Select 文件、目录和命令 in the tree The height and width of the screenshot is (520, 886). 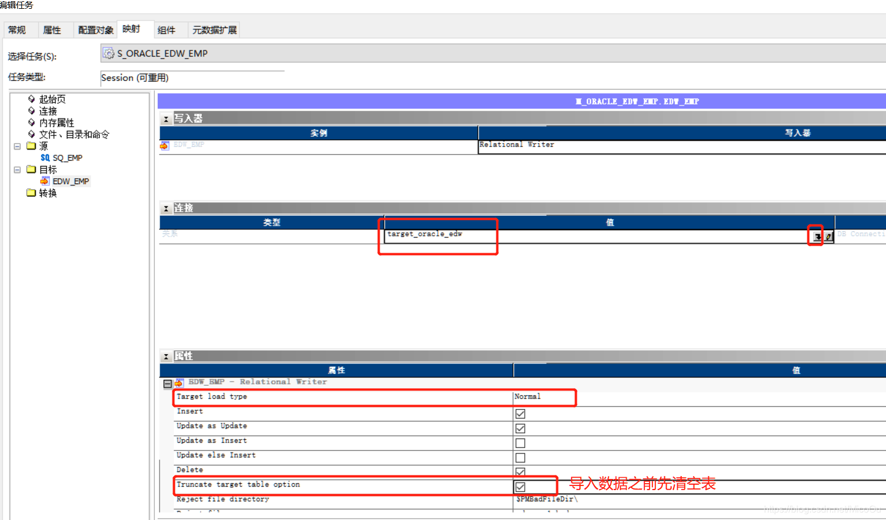tap(75, 134)
